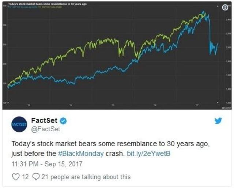
Task: Open the FactSet display name
Action: pos(44,120)
